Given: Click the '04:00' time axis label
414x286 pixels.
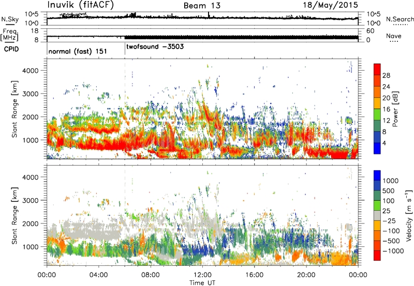Looking at the screenshot, I should tap(98, 275).
